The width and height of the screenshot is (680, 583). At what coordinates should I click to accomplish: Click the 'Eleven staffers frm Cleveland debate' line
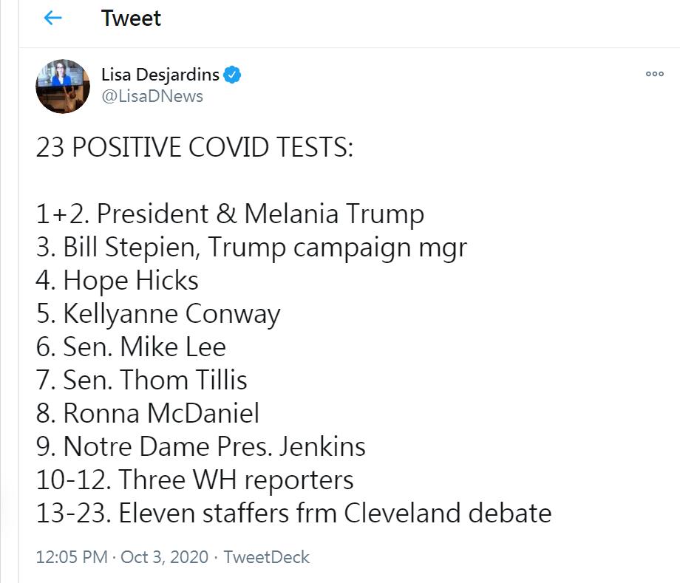[293, 514]
